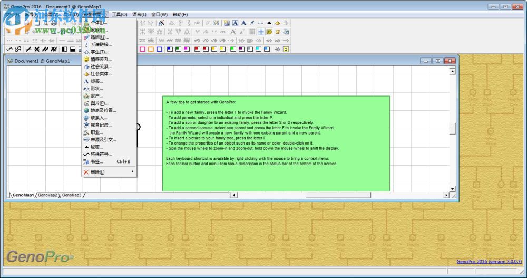
Task: Click the bottom-half black fill icon
Action: point(73,49)
